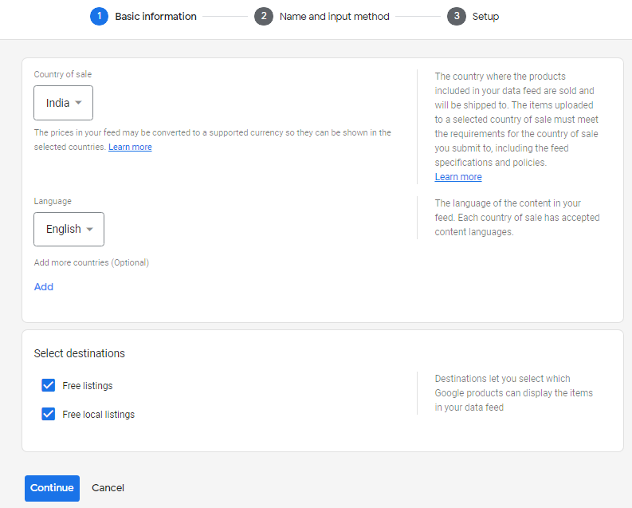
Task: Open Learn more in the right help panel
Action: tap(458, 177)
